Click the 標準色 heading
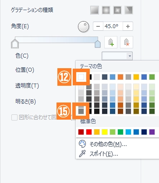This screenshot has height=183, width=159. [88, 121]
